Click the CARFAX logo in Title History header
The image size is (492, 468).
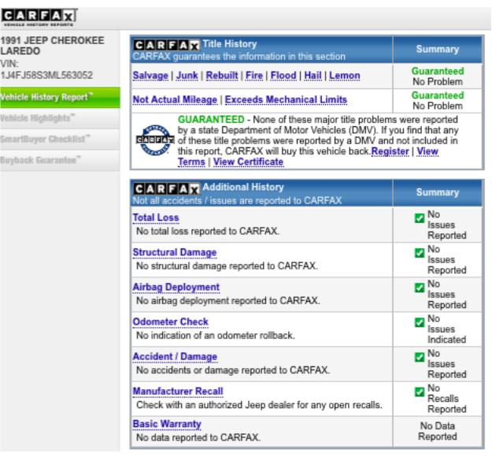pos(166,45)
